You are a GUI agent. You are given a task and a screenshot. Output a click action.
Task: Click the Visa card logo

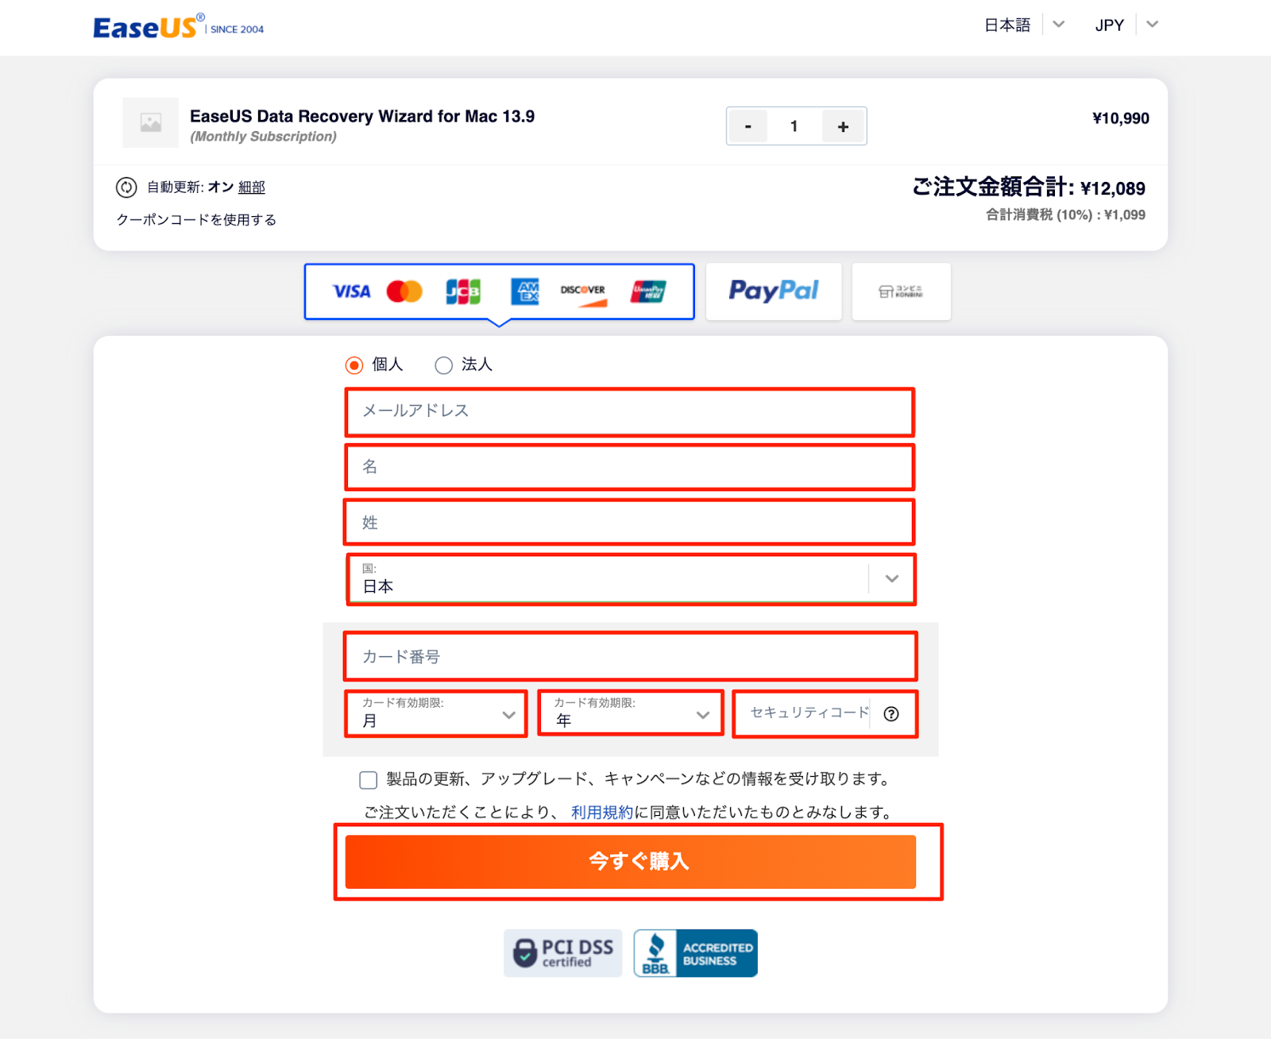(x=351, y=292)
